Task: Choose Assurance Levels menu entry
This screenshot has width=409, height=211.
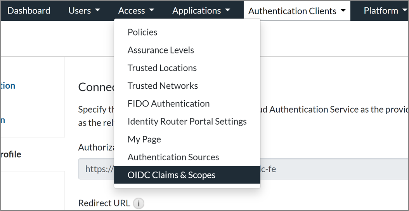Action: [x=161, y=50]
